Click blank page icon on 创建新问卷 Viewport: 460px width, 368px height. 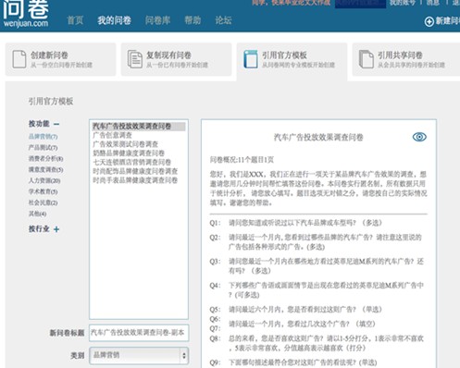(x=19, y=59)
